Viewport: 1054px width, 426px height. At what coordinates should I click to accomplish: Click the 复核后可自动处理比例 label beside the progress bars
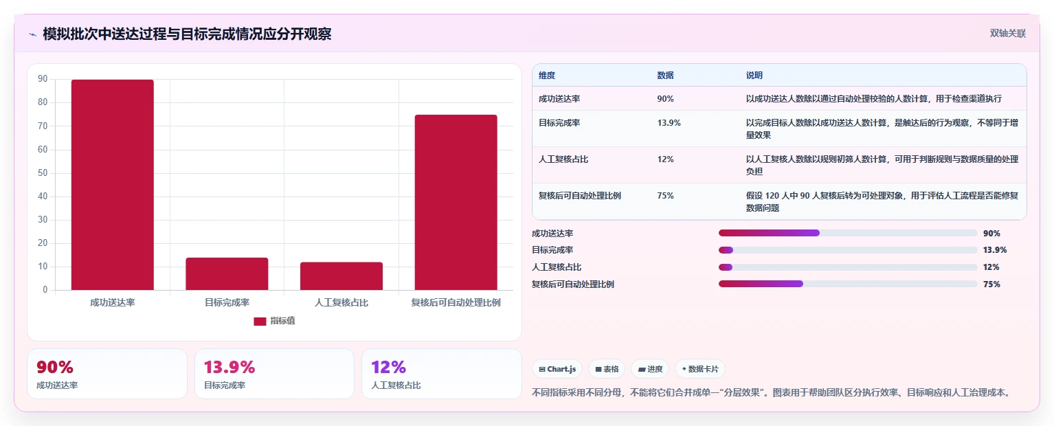pyautogui.click(x=573, y=284)
